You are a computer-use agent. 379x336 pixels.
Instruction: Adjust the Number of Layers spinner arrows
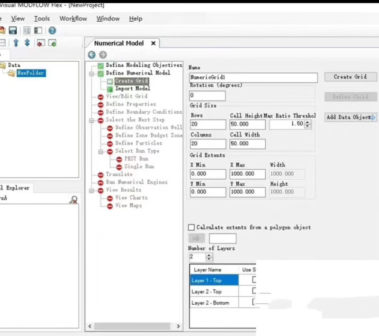point(209,257)
